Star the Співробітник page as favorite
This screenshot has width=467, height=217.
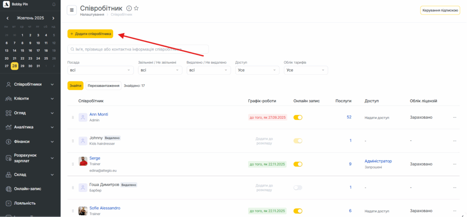tap(136, 9)
